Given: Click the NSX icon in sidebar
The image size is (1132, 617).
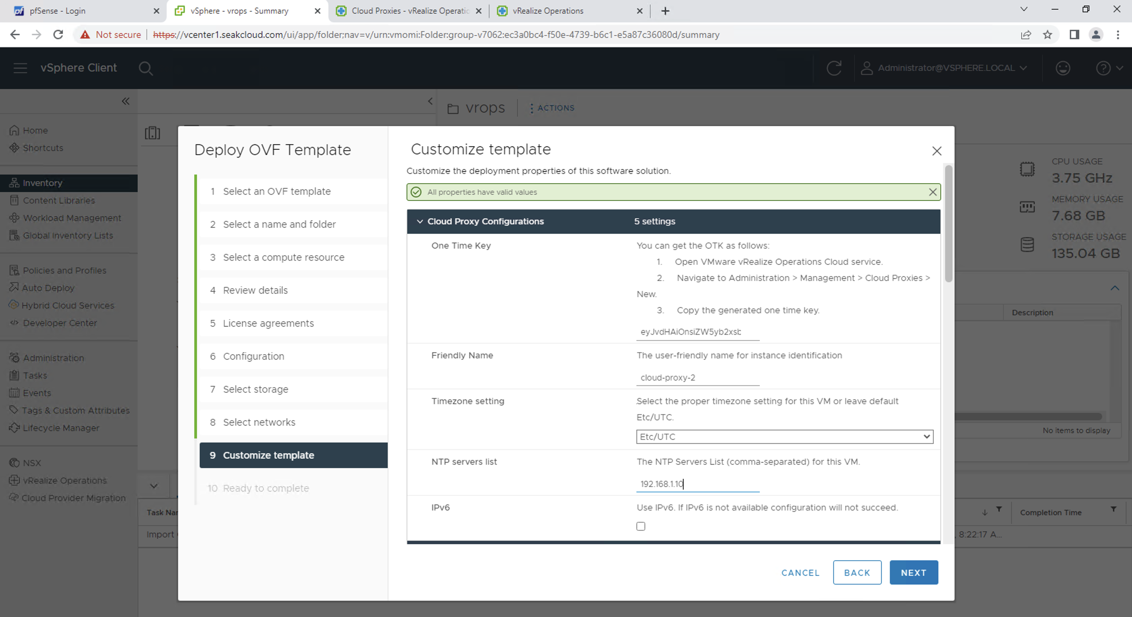Looking at the screenshot, I should (x=14, y=462).
